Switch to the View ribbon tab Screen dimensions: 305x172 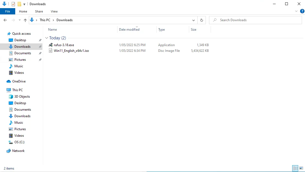tap(54, 11)
